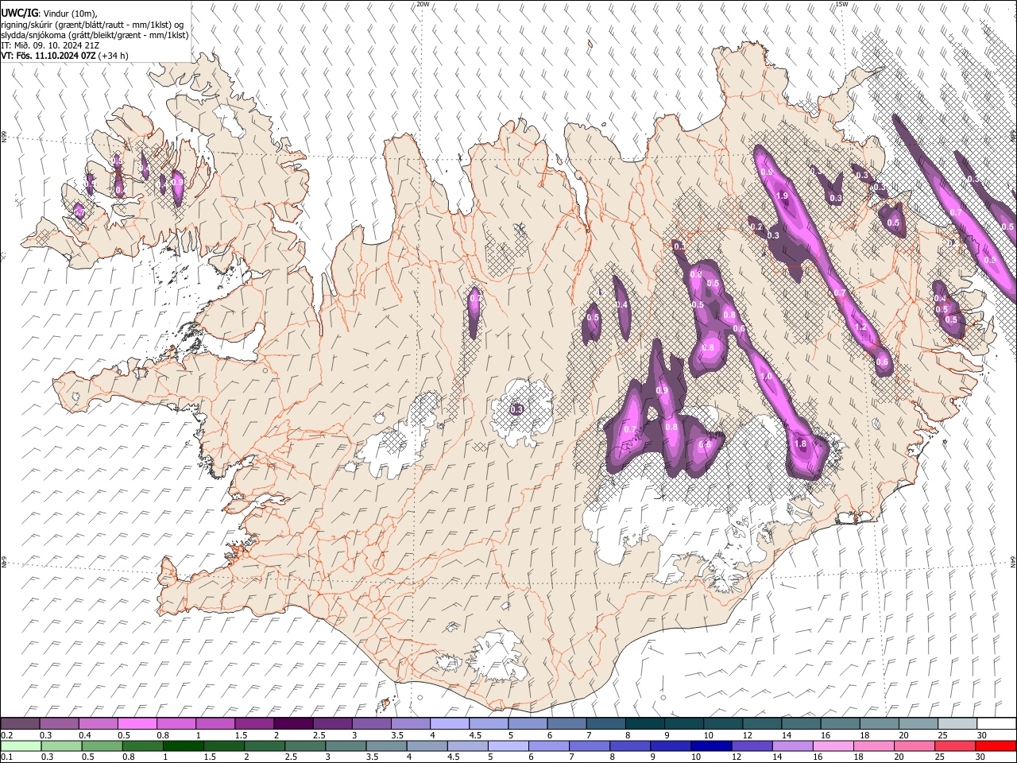Viewport: 1017px width, 763px height.
Task: Click the '0.2' label under top legend row
Action: click(6, 735)
